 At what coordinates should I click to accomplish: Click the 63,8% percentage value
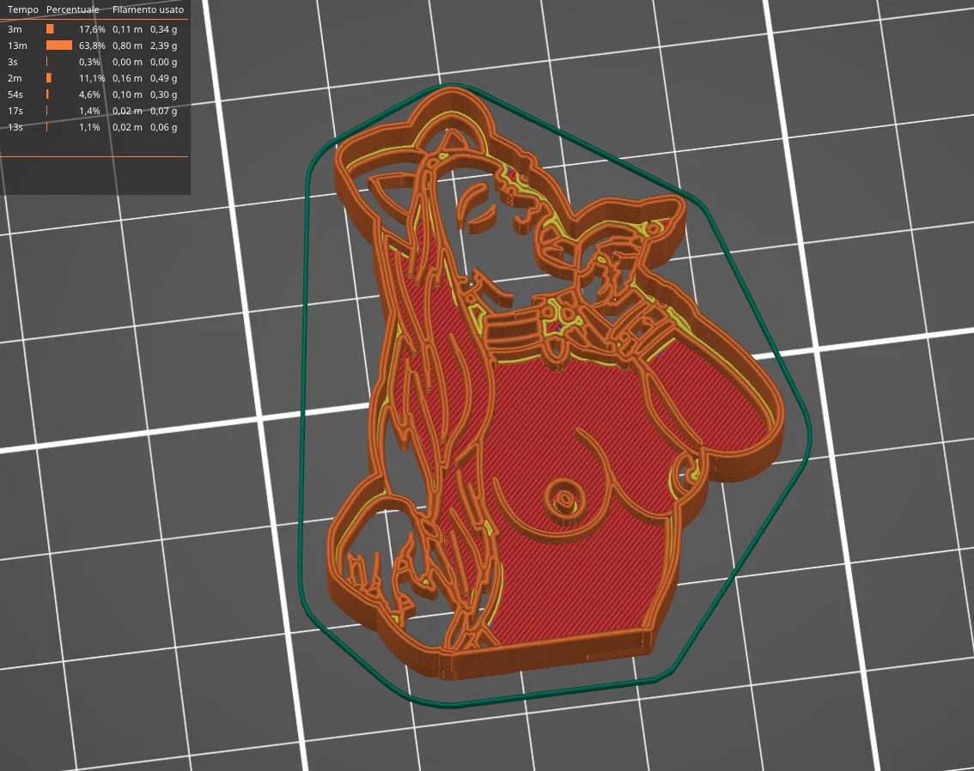tap(92, 46)
